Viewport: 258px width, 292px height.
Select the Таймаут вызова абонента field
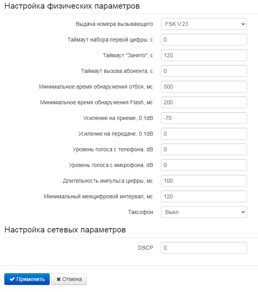coord(204,71)
